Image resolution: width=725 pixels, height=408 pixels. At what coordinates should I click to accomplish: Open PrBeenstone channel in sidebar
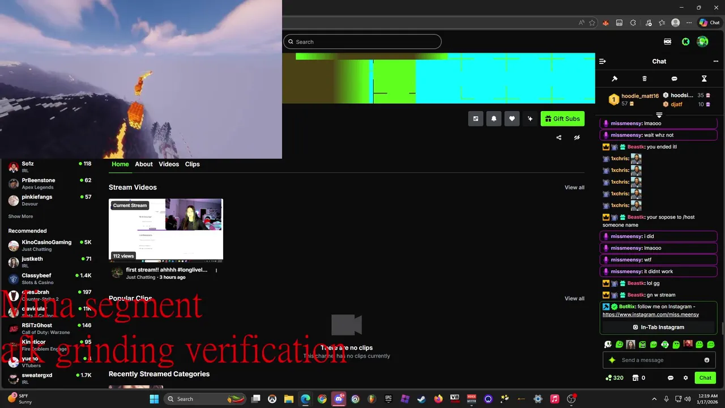[x=49, y=184]
